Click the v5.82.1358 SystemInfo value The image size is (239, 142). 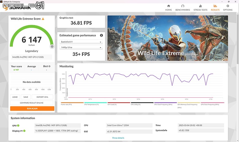coord(201,130)
